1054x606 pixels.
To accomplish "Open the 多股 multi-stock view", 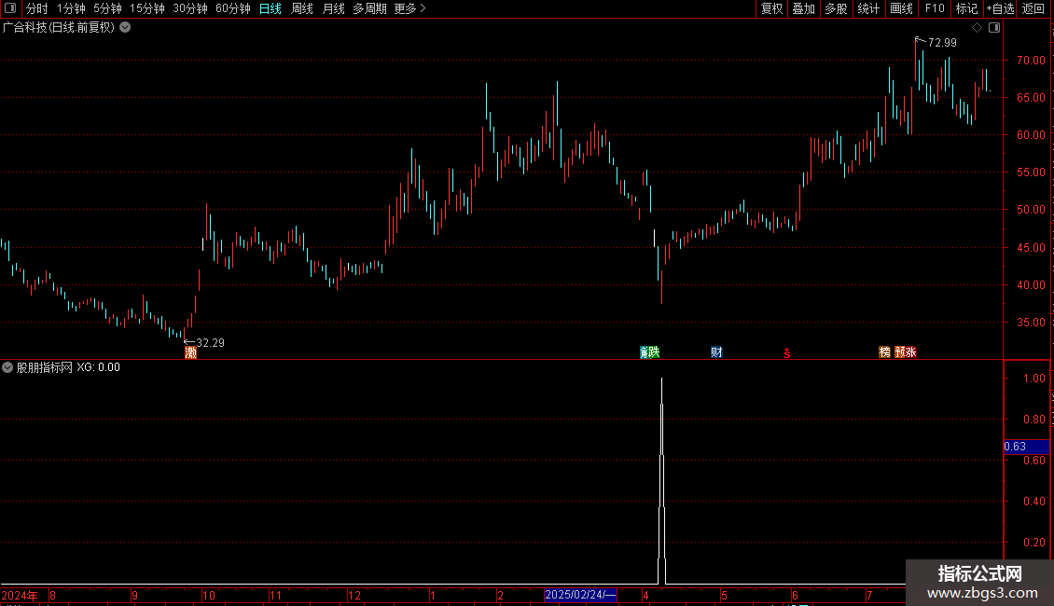I will 836,8.
